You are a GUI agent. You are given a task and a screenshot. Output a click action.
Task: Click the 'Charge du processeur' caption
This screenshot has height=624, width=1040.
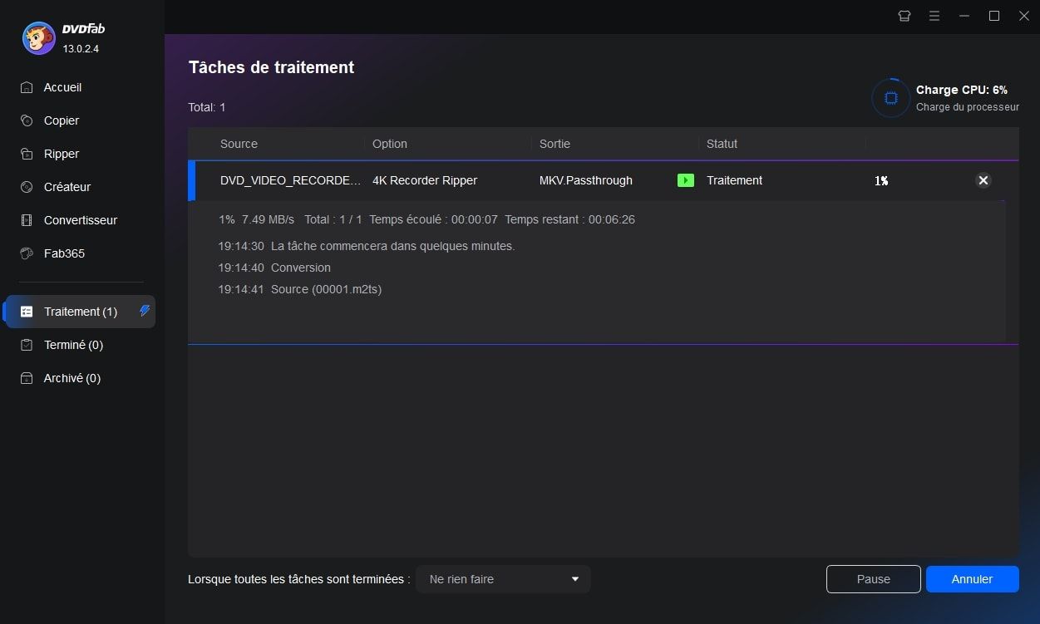(x=968, y=107)
